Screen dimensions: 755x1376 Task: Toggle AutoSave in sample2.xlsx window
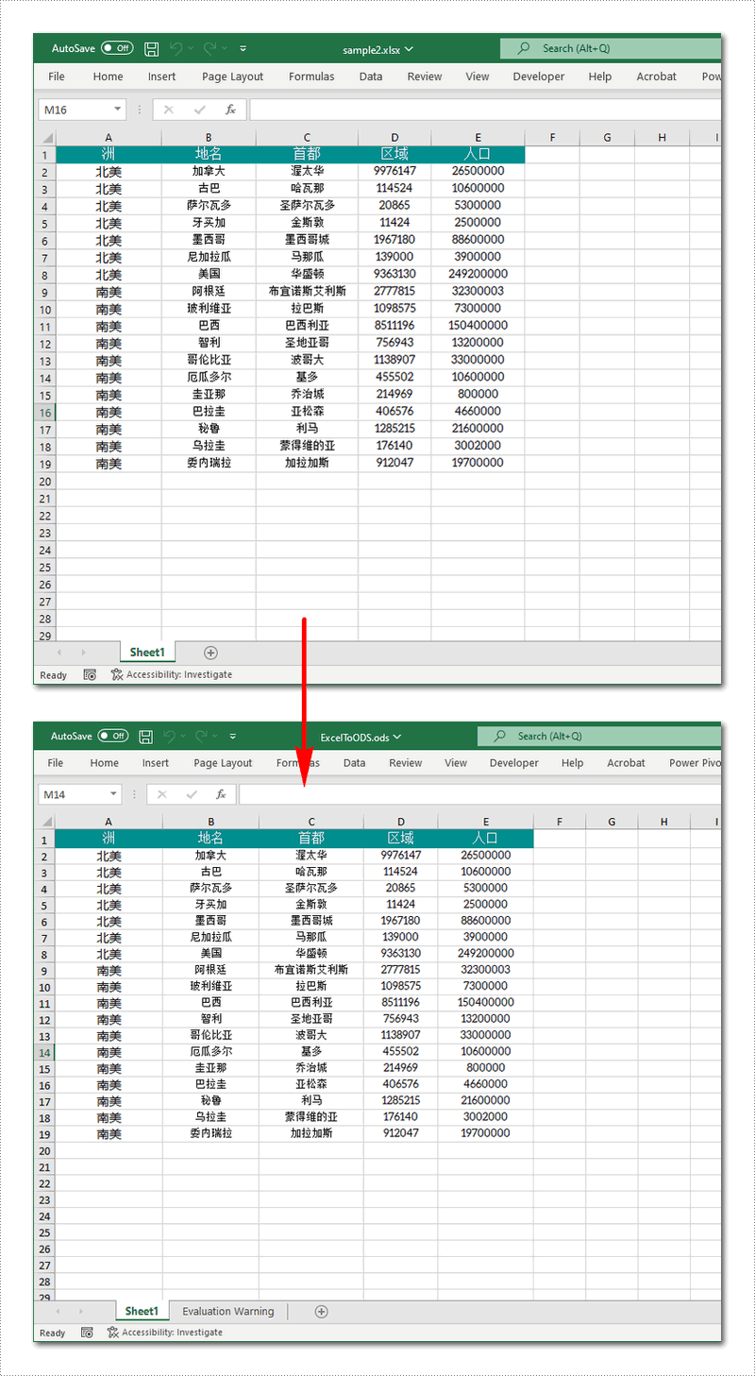click(x=116, y=48)
